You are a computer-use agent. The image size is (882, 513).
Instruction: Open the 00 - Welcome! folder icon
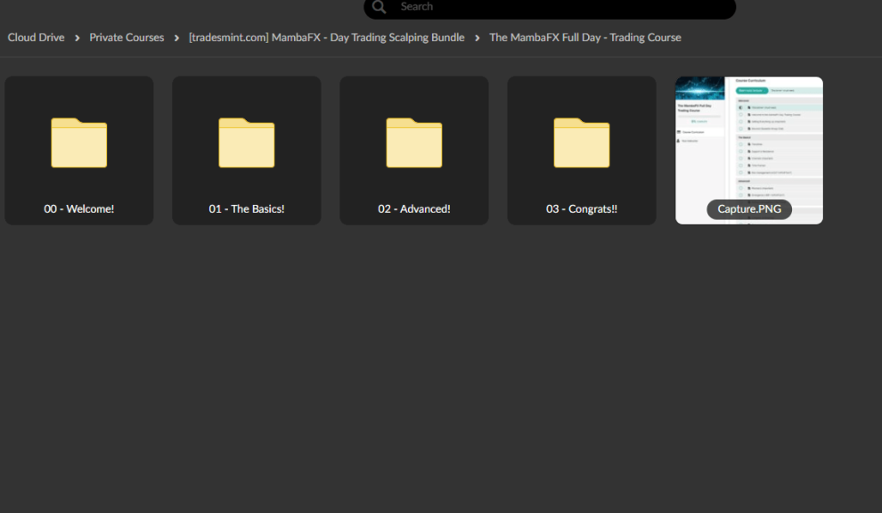tap(79, 142)
